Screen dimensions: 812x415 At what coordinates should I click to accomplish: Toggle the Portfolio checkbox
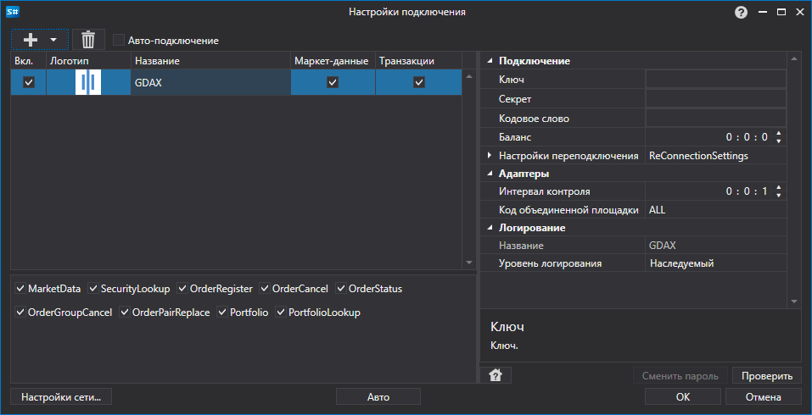point(222,313)
